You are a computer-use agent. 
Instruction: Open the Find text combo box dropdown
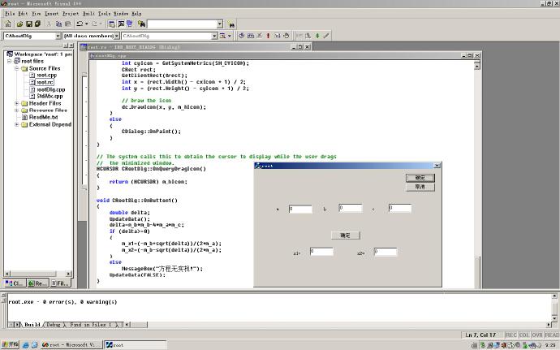tap(220, 24)
